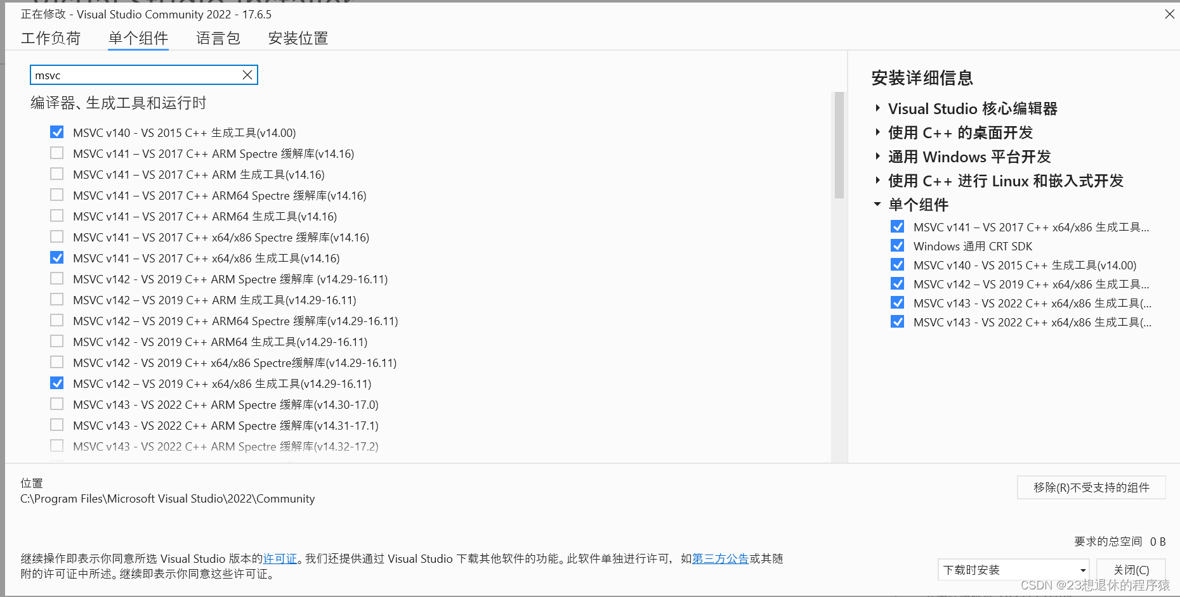
Task: Uncheck MSVC v141 x64/x86 生成工具(v14.16)
Action: click(56, 257)
